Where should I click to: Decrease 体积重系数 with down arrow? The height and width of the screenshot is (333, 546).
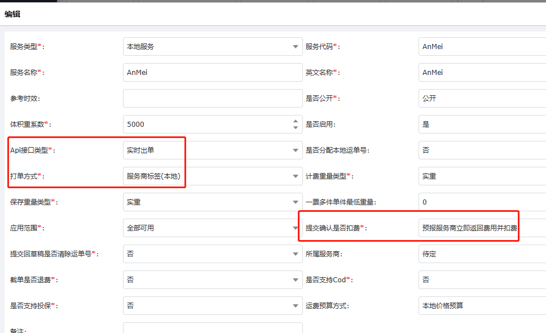(296, 128)
